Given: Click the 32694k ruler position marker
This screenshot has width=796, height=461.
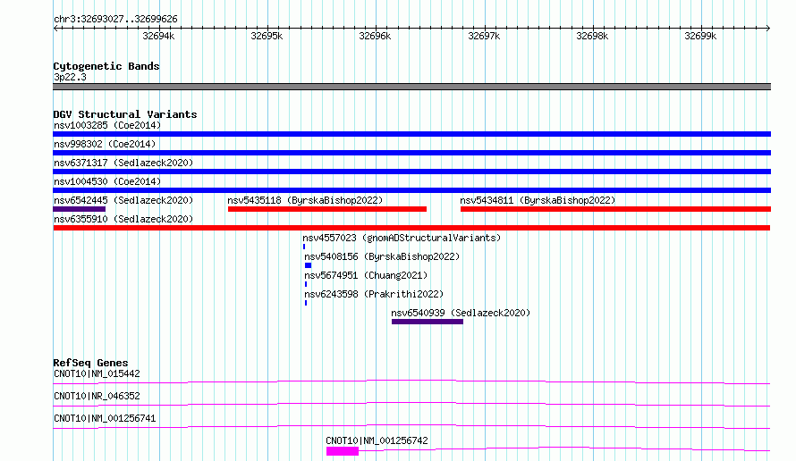Looking at the screenshot, I should 158,36.
